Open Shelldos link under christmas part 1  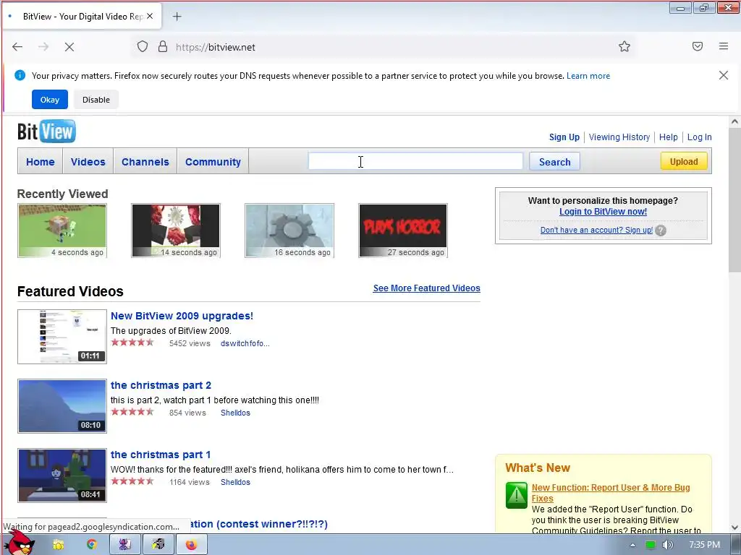235,482
